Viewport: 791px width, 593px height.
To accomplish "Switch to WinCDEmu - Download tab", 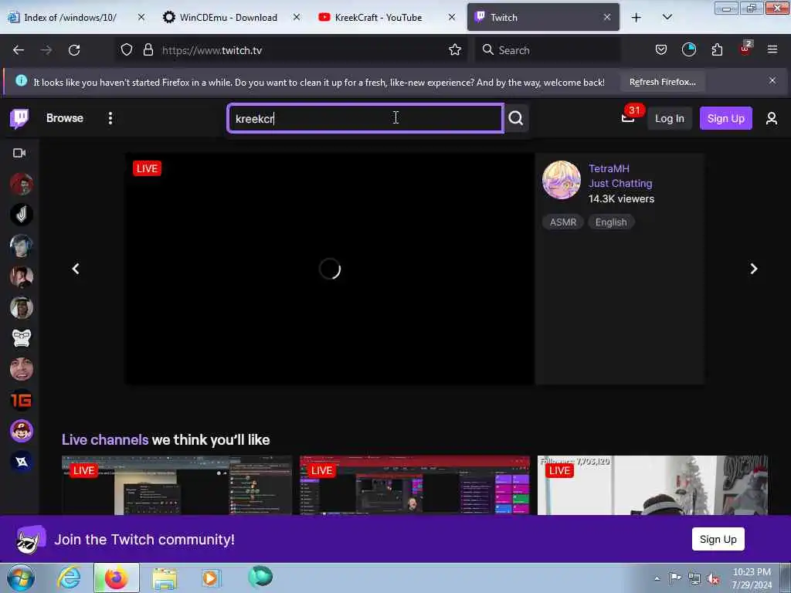I will [228, 18].
